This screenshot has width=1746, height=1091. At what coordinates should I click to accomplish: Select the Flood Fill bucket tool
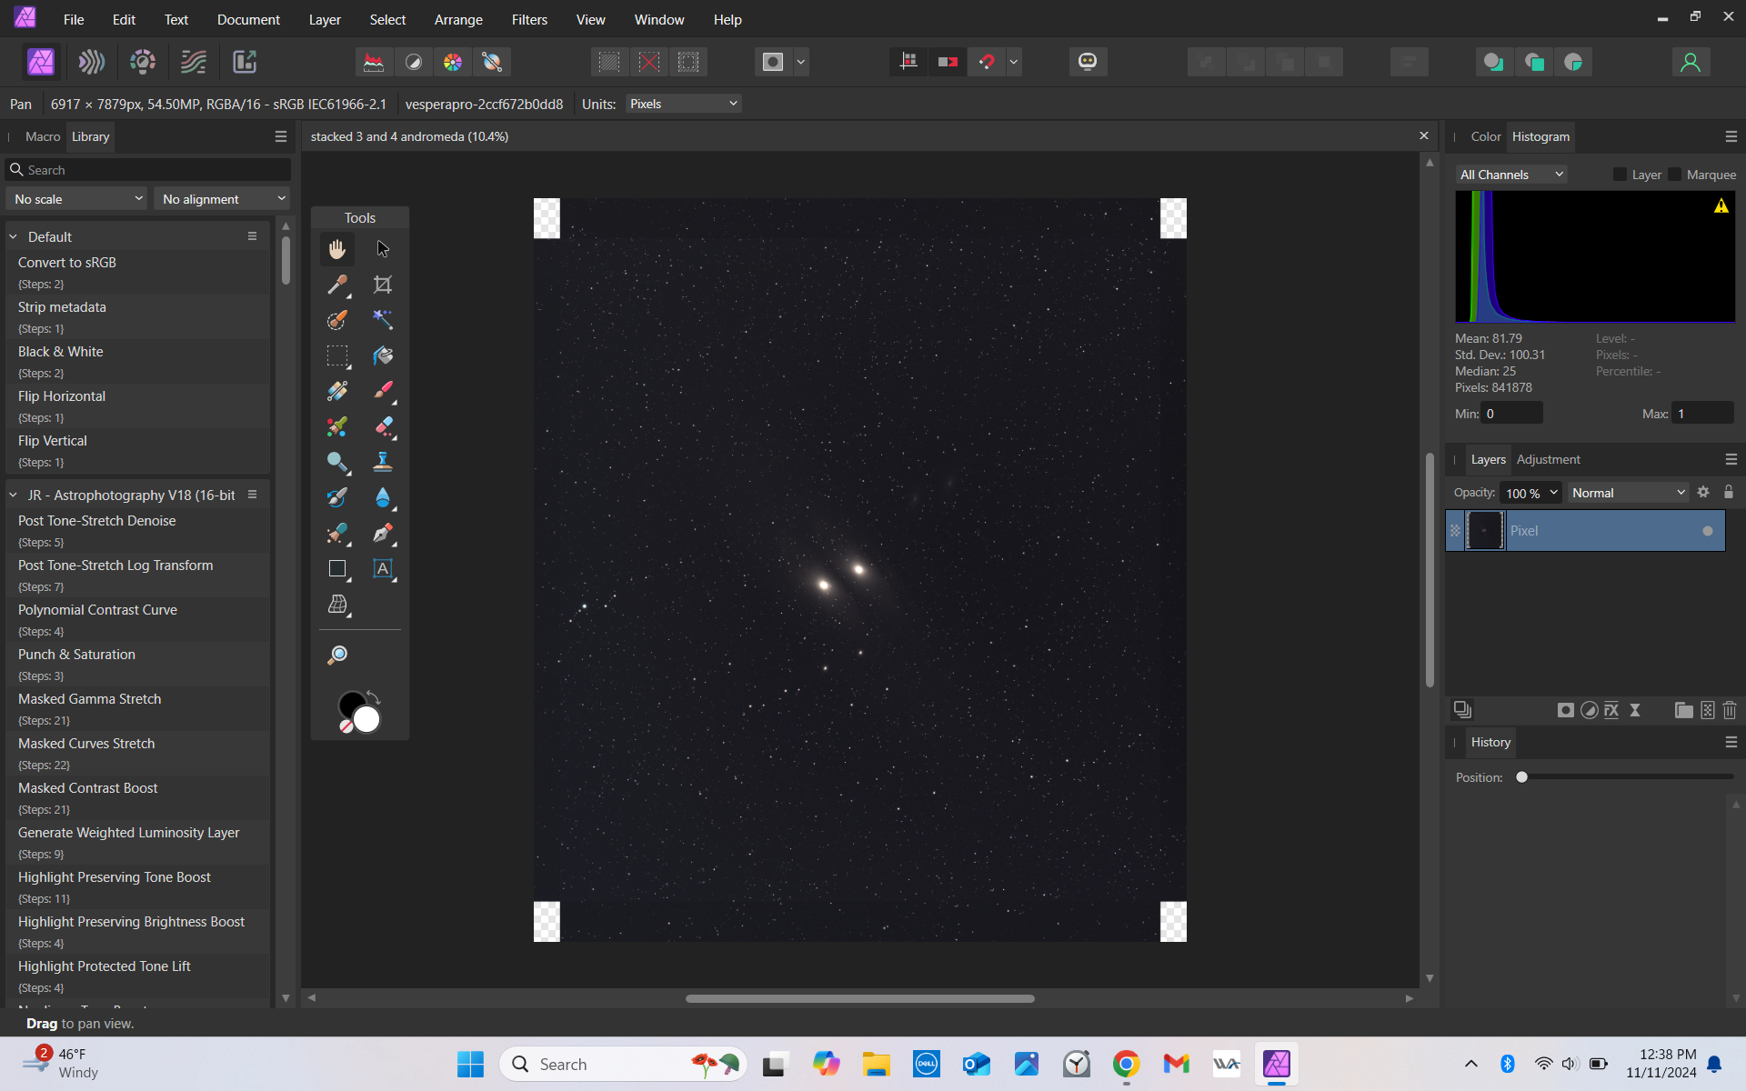coord(383,355)
